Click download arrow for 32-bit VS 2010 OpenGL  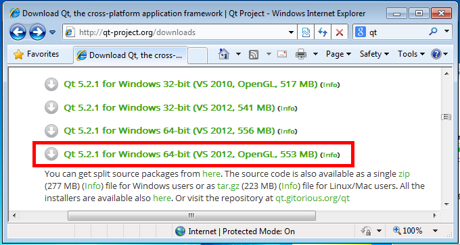point(51,84)
